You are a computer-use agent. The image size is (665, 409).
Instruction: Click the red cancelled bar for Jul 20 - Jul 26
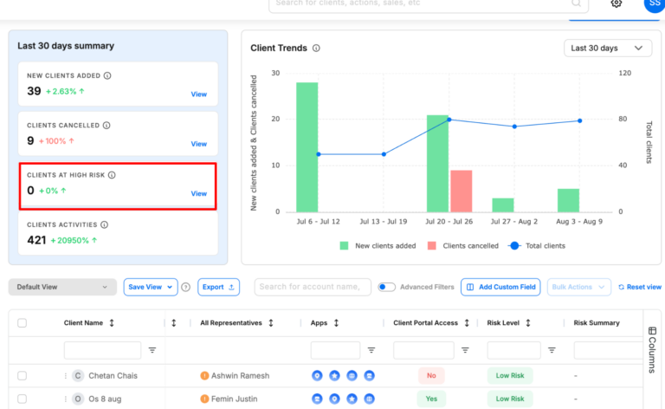point(461,191)
